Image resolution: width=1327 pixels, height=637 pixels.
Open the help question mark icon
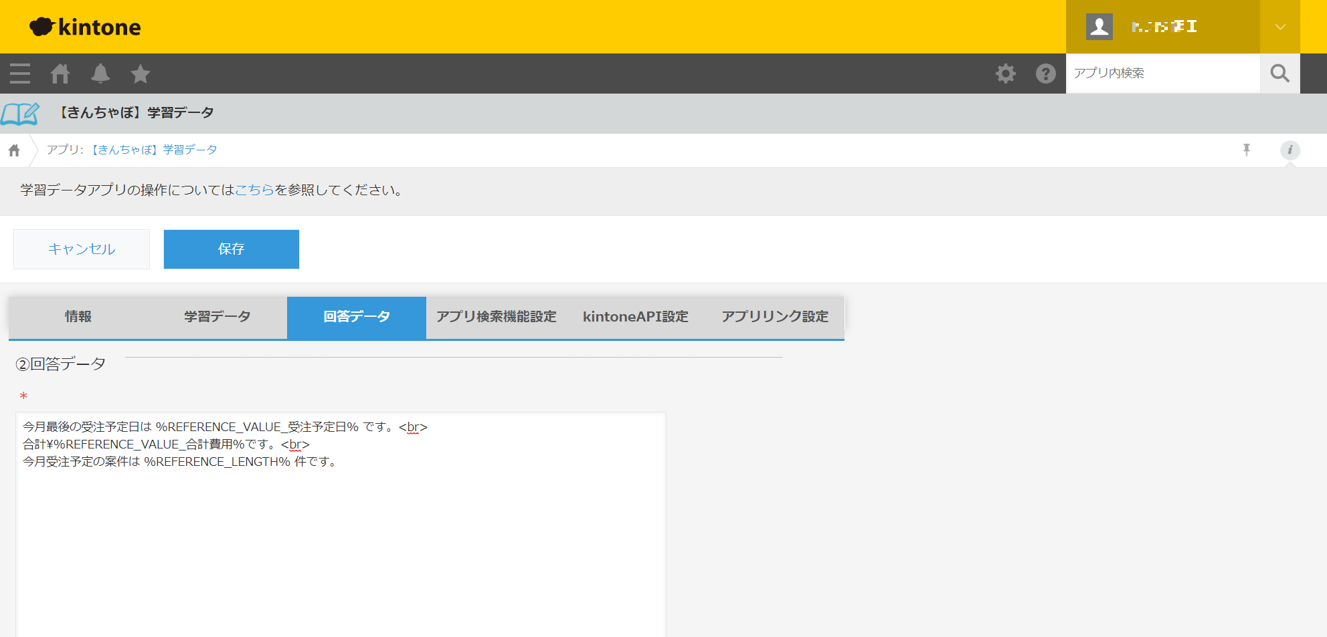(1045, 74)
